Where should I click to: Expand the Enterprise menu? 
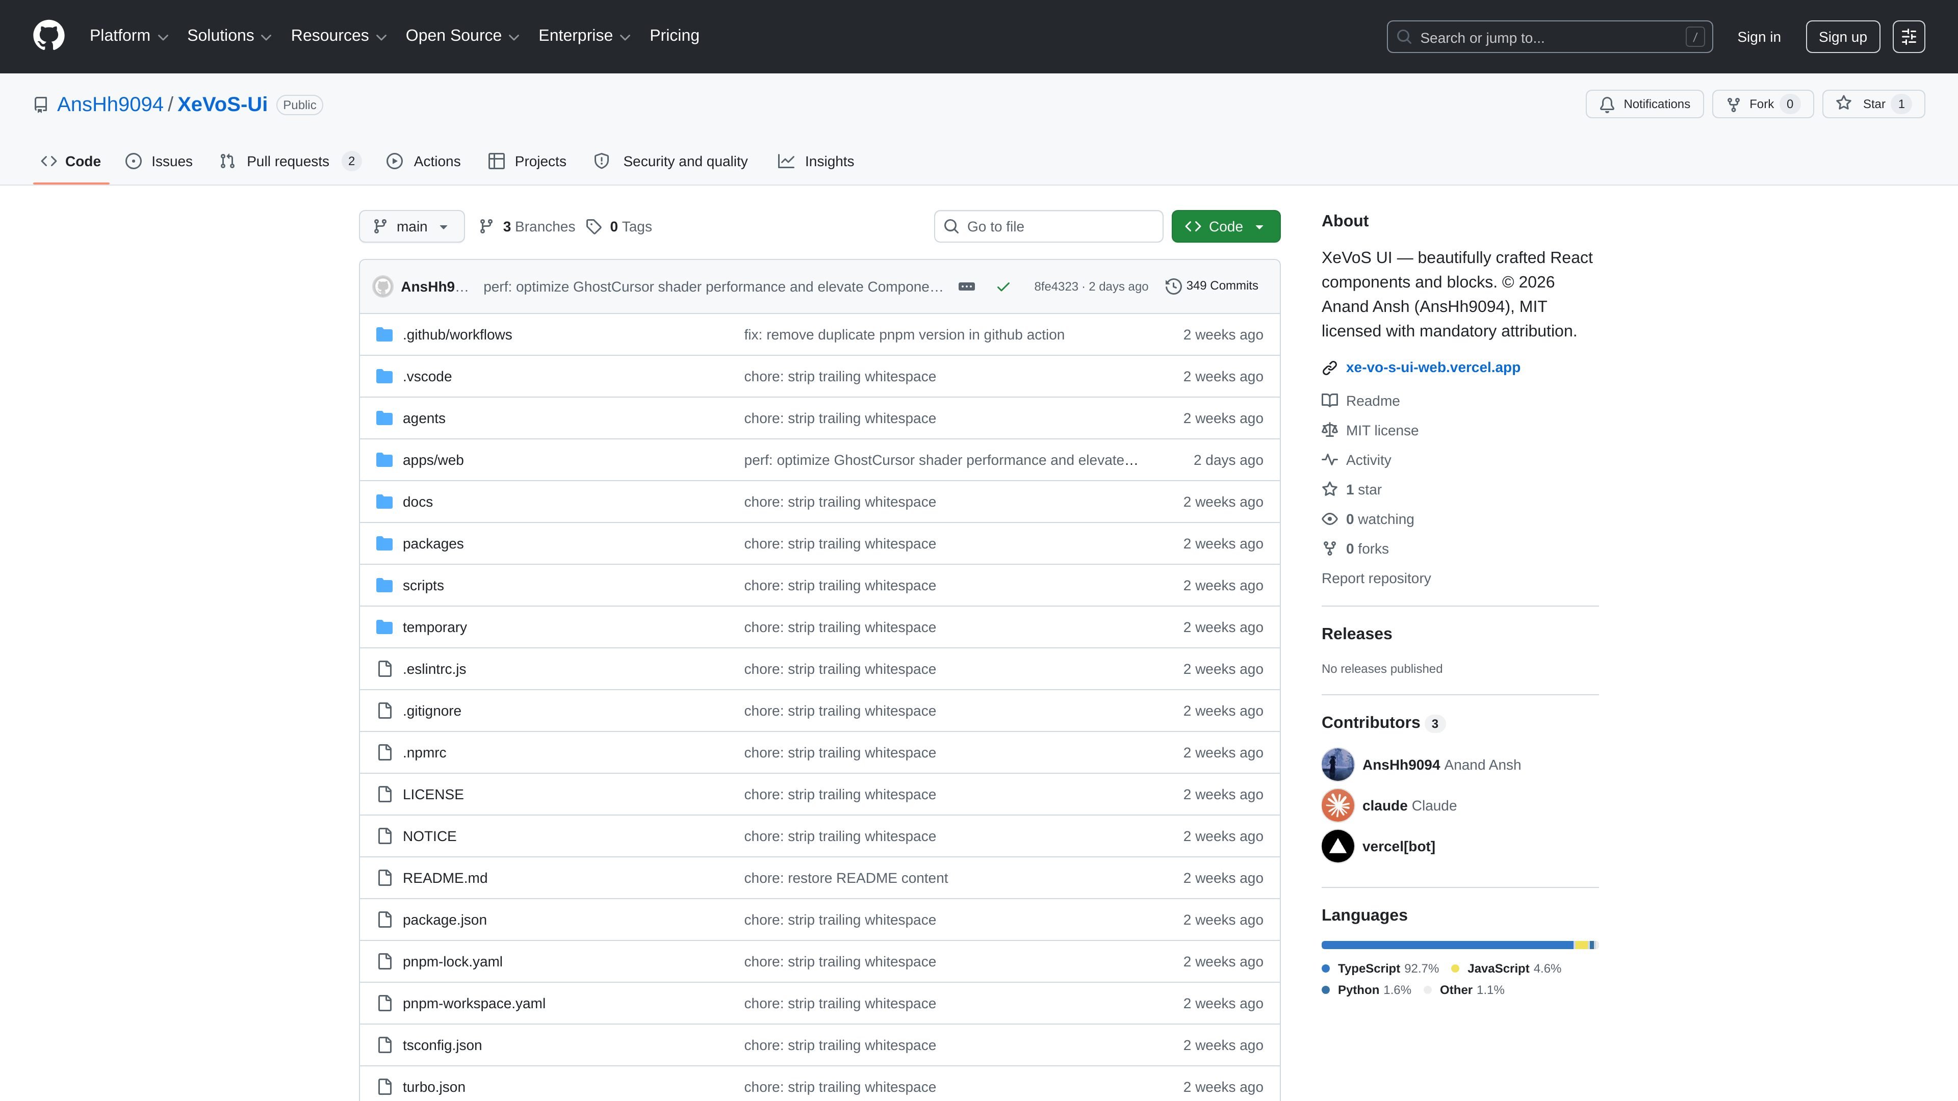(584, 36)
